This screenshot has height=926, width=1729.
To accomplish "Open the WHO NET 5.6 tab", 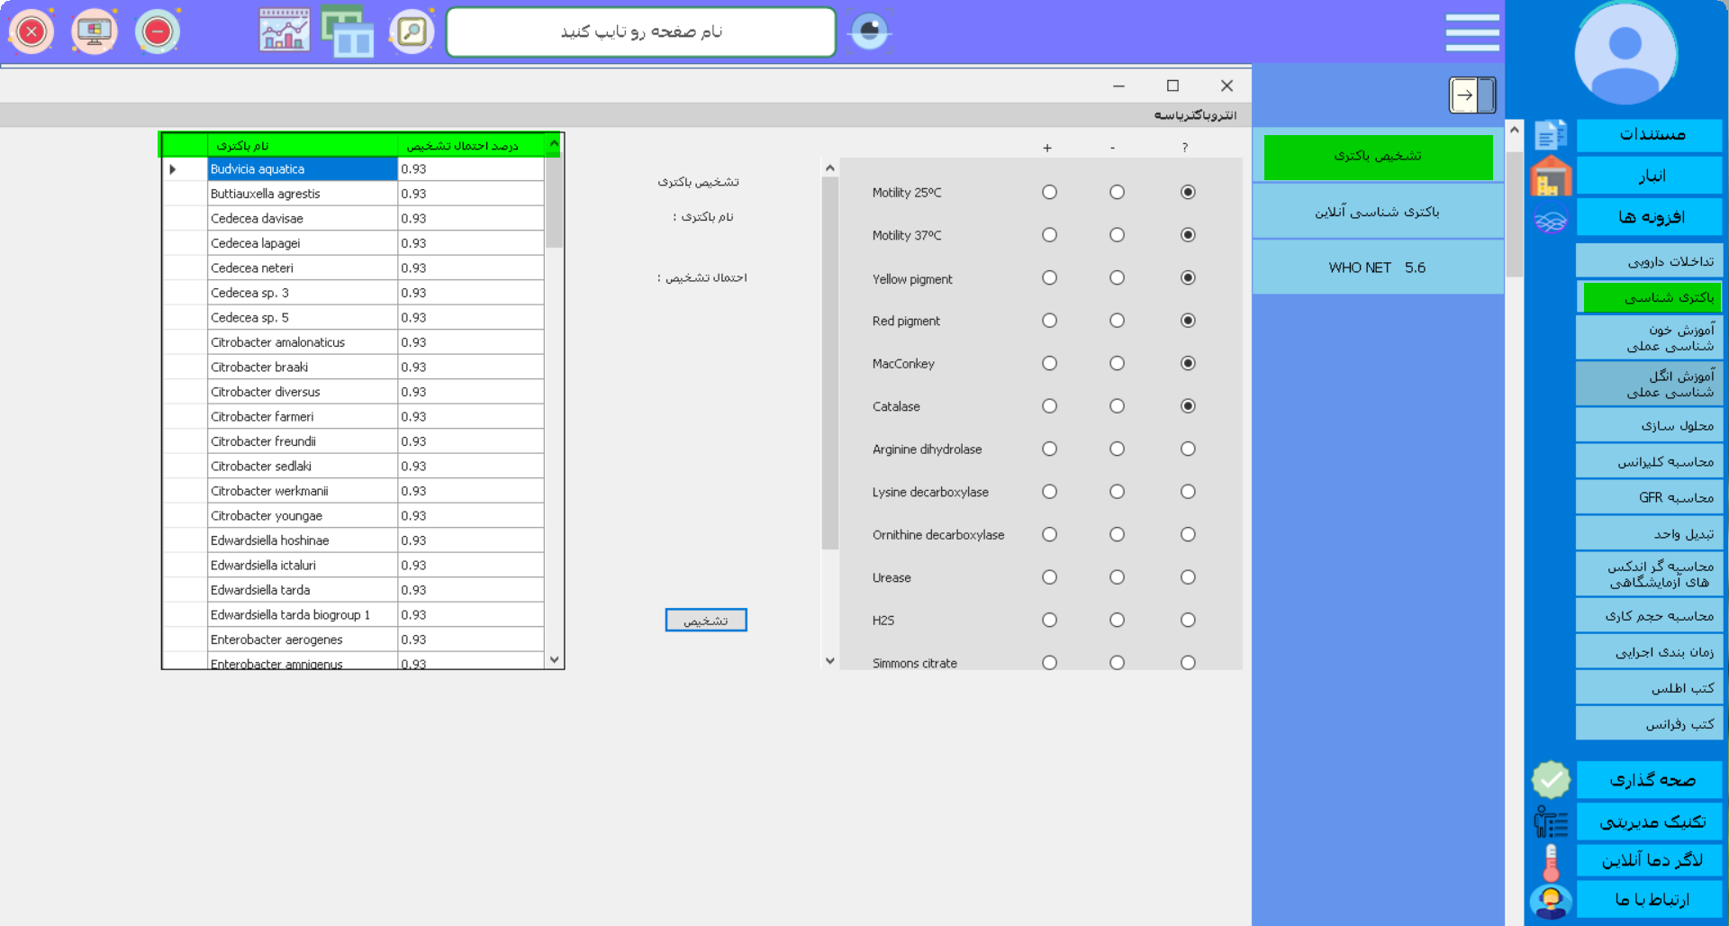I will point(1377,268).
